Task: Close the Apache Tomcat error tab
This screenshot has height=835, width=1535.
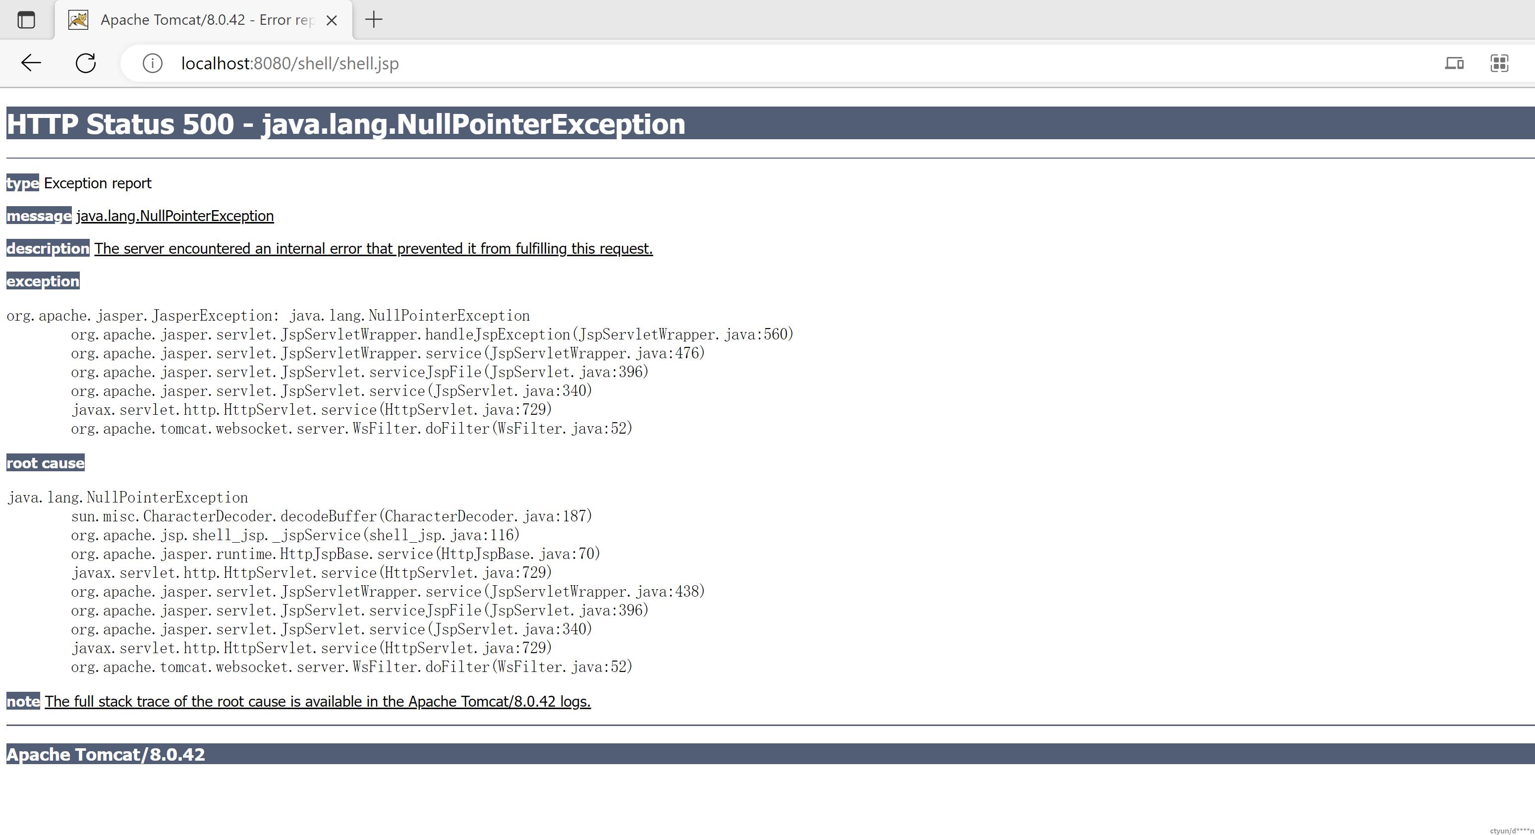Action: (332, 20)
